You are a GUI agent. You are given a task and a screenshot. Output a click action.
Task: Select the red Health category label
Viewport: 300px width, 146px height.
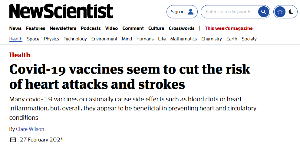click(x=20, y=55)
